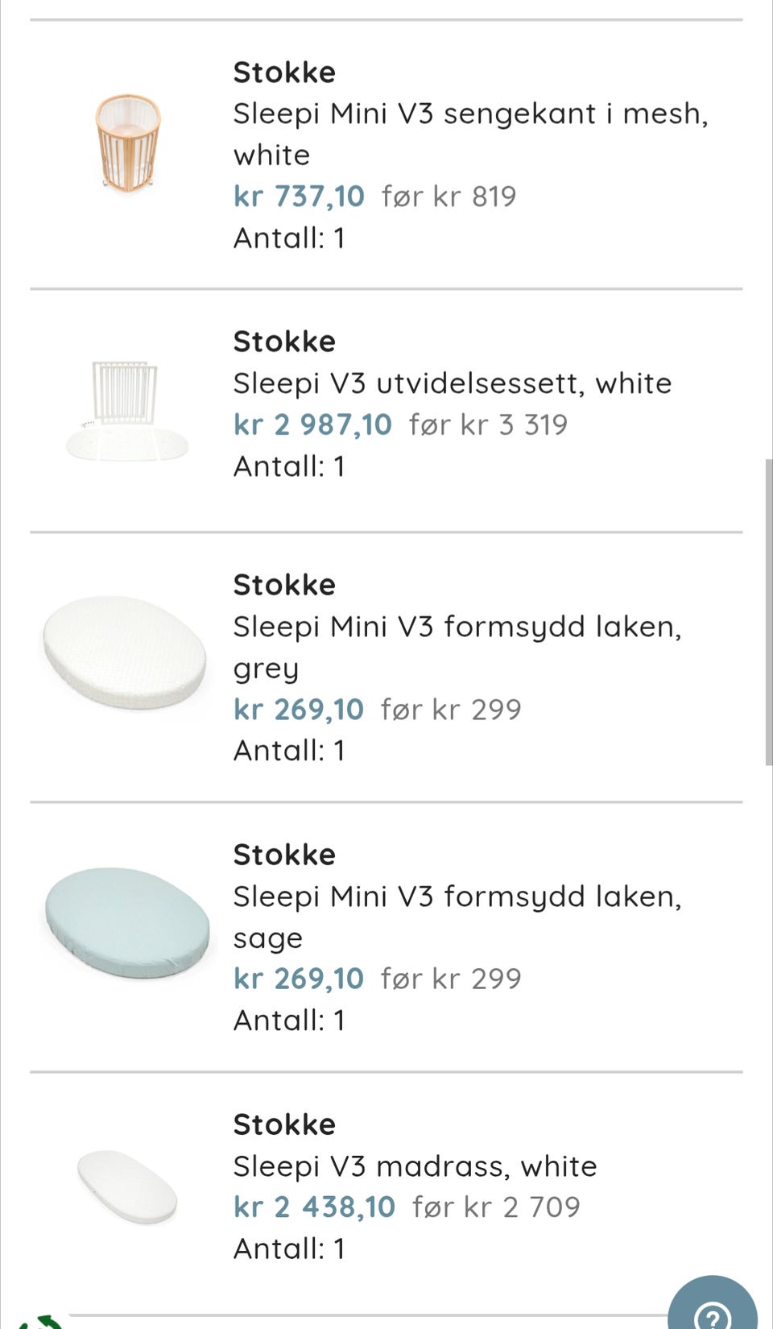This screenshot has width=773, height=1329.
Task: Select the grey formsydd laken image
Action: (125, 652)
